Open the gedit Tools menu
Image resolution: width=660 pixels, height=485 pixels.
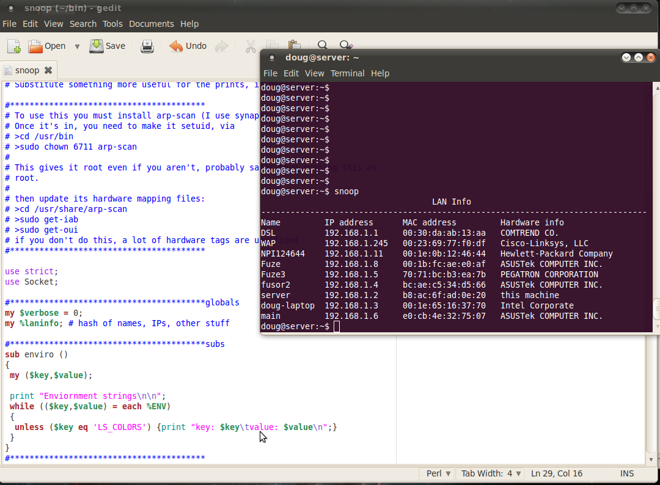point(112,24)
